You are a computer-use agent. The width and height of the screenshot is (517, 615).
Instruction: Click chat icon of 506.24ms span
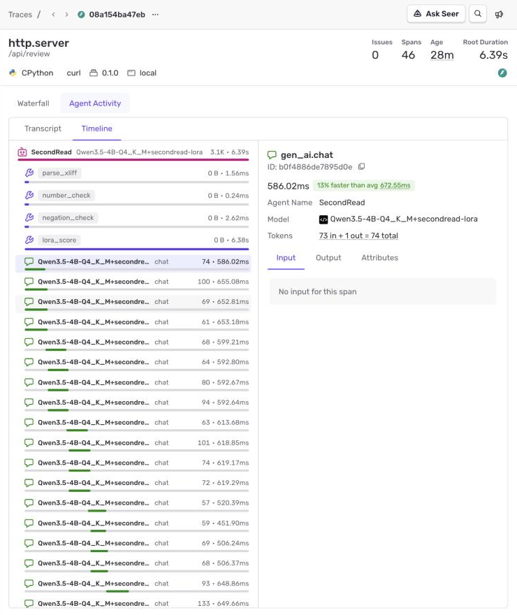pos(29,543)
